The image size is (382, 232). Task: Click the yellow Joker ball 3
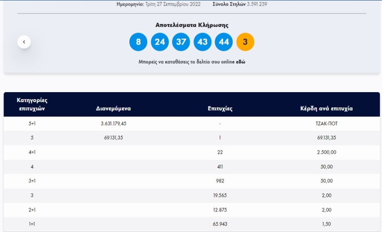click(x=245, y=42)
